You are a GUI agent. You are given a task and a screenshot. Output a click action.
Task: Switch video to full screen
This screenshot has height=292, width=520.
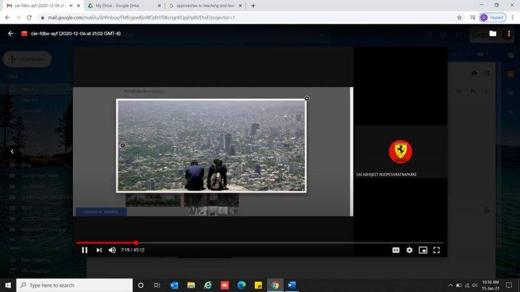coord(436,250)
